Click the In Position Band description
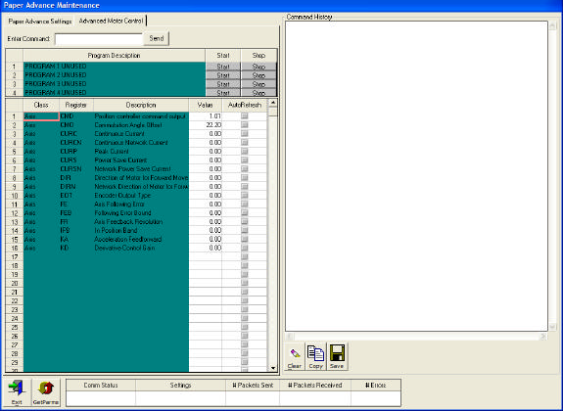Viewport: 563px width, 411px height. (141, 230)
